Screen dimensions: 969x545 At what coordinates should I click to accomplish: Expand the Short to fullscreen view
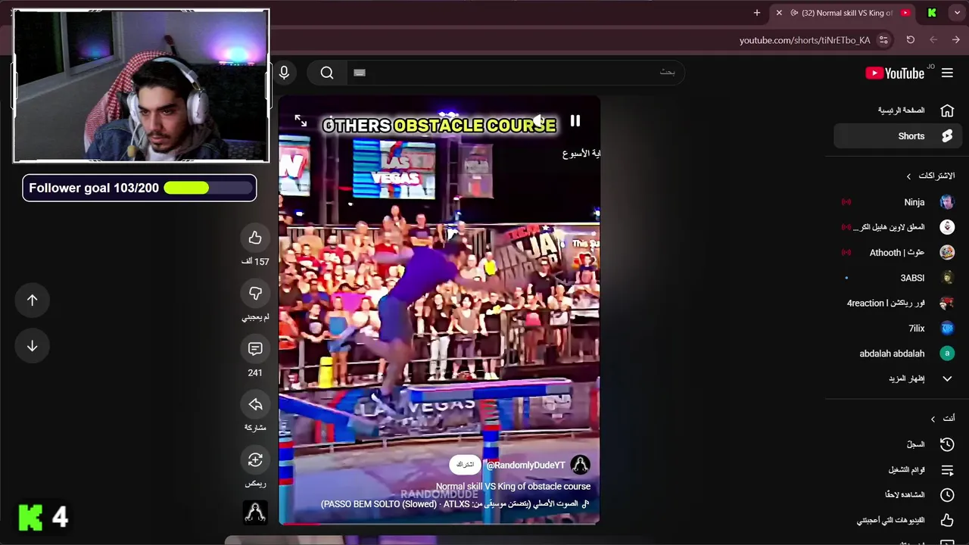point(301,121)
